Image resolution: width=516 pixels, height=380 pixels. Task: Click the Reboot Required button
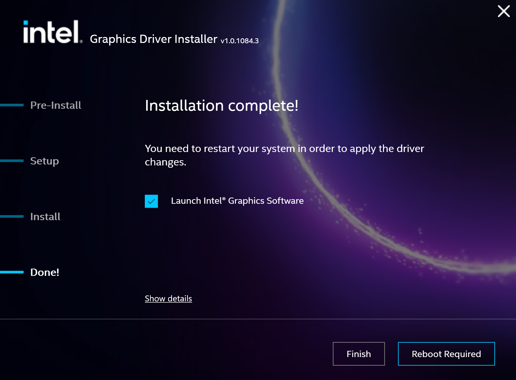(x=446, y=354)
